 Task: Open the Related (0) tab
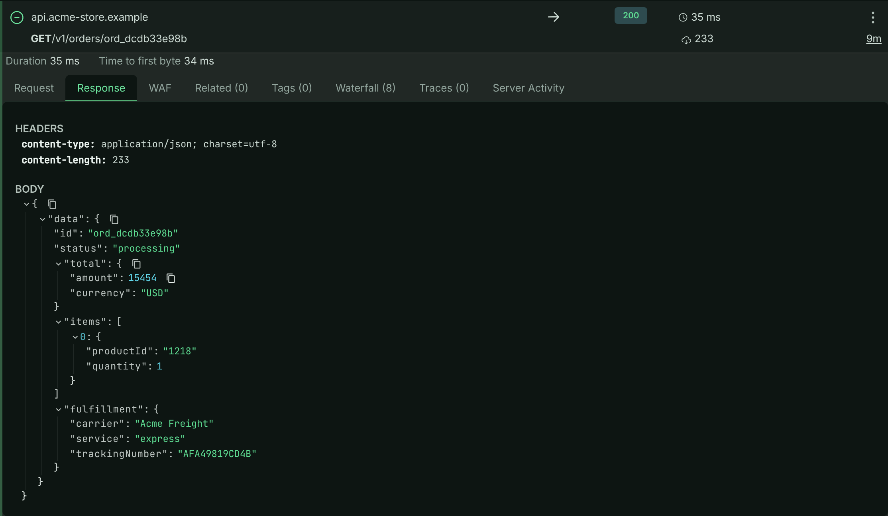coord(221,88)
